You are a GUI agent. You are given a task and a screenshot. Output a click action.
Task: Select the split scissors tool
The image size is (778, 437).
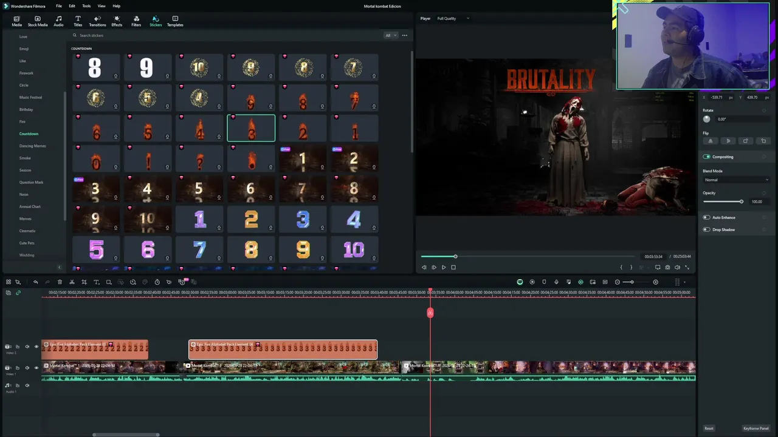[x=72, y=282]
